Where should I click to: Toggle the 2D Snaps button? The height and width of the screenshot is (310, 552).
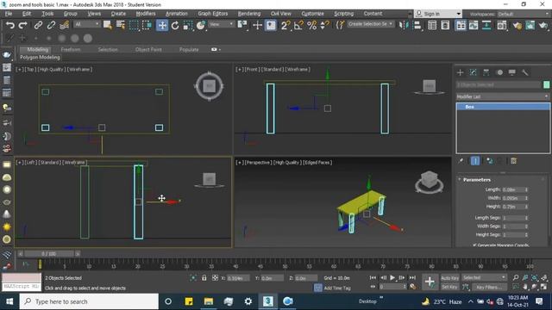[x=285, y=25]
